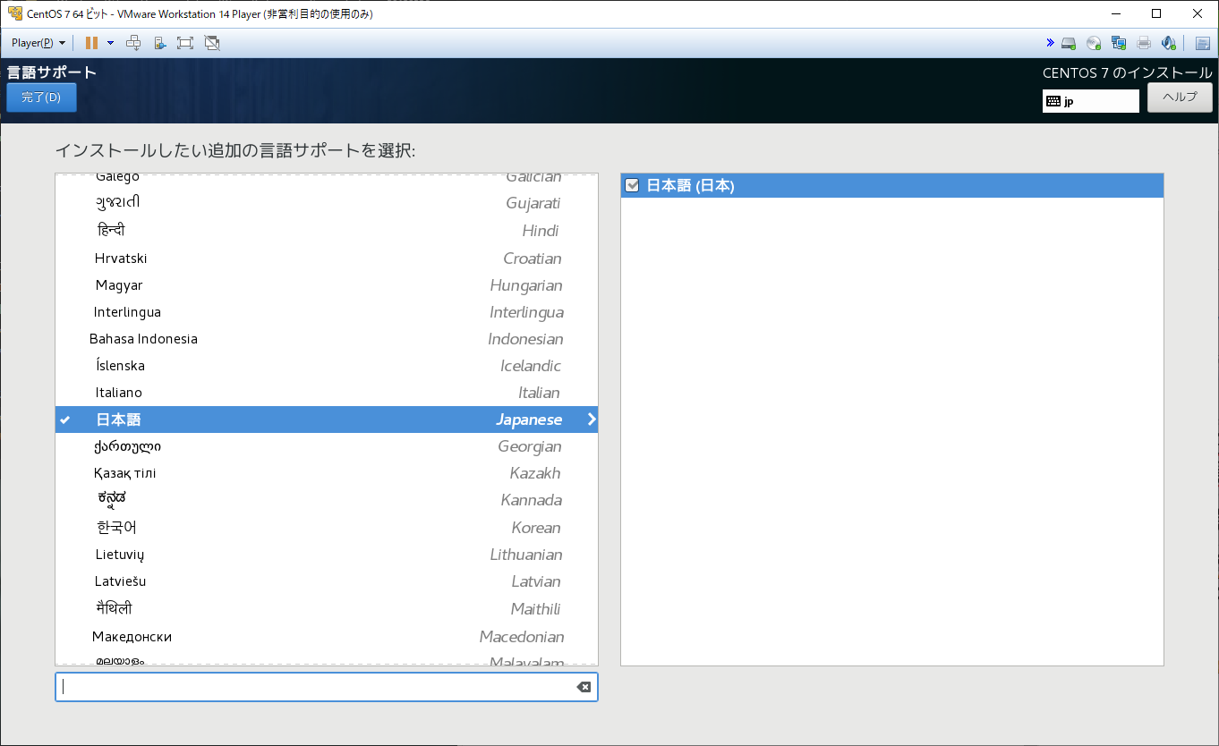Maximize the VMware Player window
1219x746 pixels.
pos(1156,13)
